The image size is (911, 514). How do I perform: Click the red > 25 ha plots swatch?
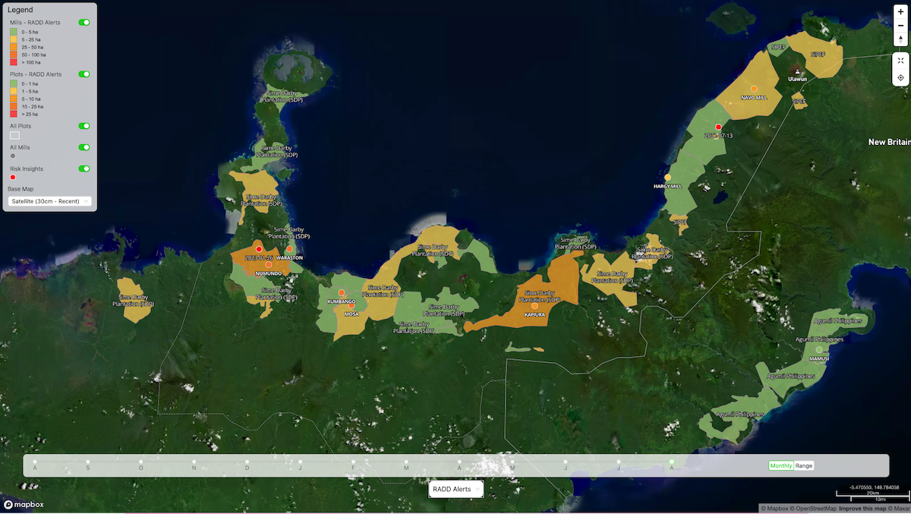click(x=14, y=114)
